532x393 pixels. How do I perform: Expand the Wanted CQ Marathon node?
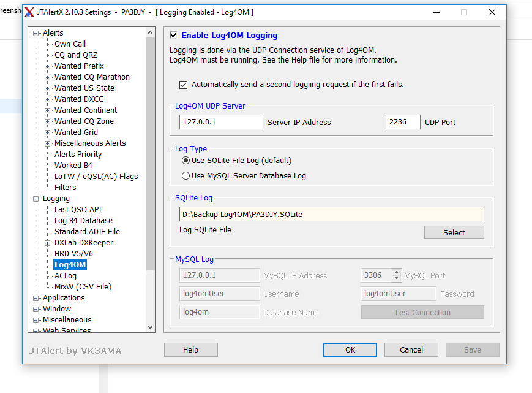tap(48, 77)
